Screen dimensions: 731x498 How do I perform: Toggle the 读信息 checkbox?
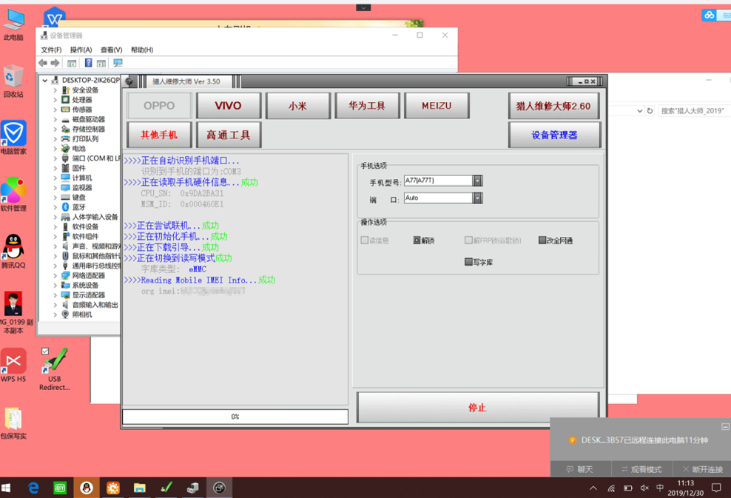[365, 240]
